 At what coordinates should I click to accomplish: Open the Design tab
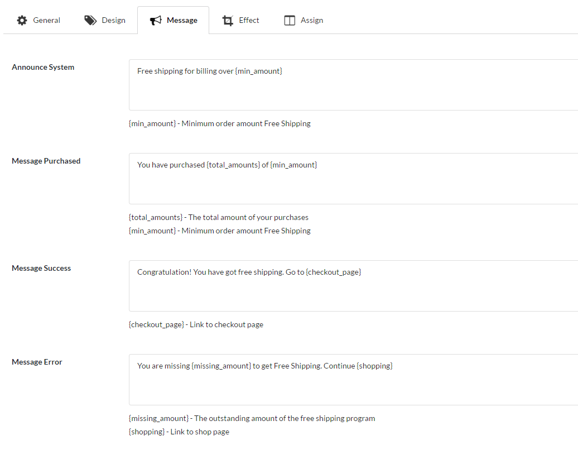pos(113,20)
